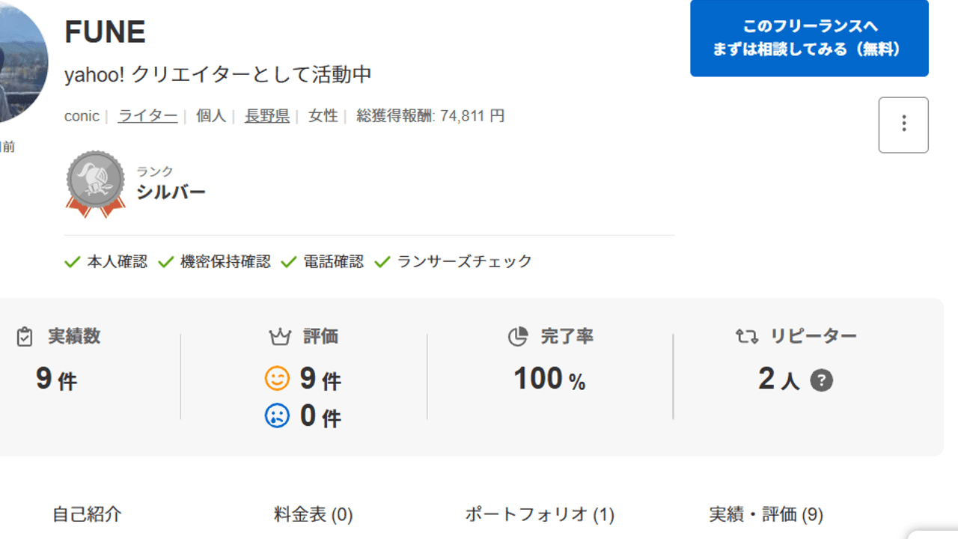
Task: Click the orange smiley good-rating icon
Action: (277, 379)
